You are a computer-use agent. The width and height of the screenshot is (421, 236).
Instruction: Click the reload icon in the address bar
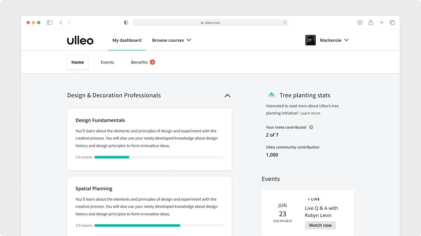point(285,23)
